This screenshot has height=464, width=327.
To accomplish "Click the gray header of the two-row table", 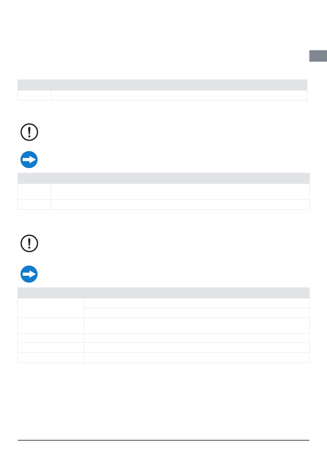I will pos(163,178).
